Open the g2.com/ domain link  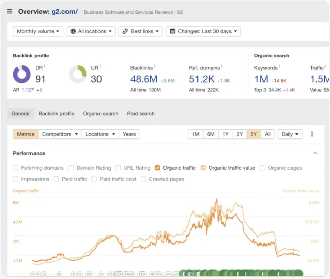point(62,11)
